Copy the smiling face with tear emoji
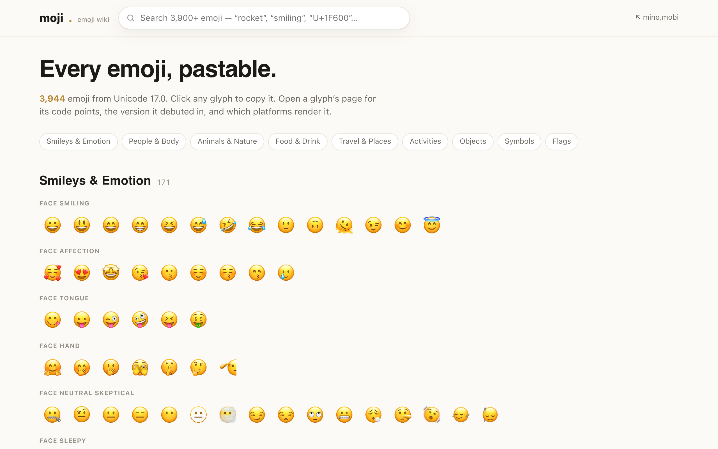Viewport: 718px width, 449px height. click(x=286, y=272)
